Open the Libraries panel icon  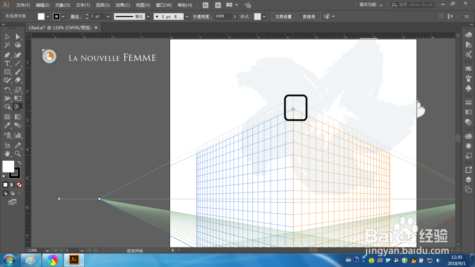click(x=468, y=136)
